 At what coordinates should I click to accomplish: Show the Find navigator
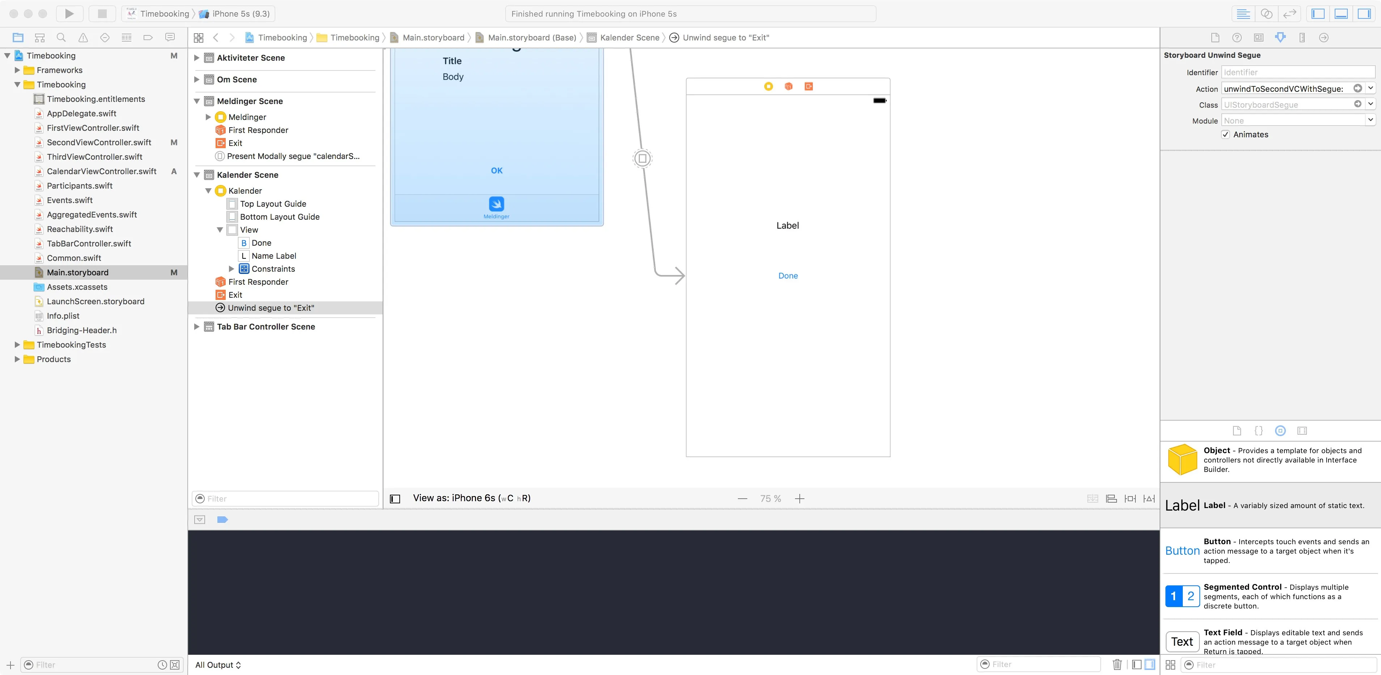(61, 38)
